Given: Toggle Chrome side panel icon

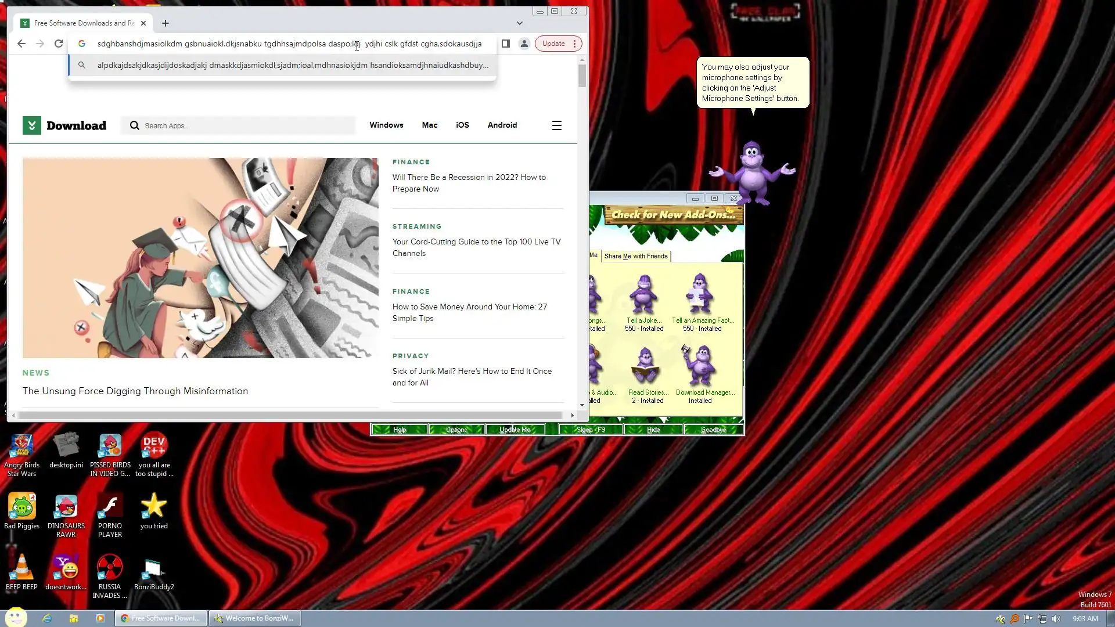Looking at the screenshot, I should pos(505,44).
